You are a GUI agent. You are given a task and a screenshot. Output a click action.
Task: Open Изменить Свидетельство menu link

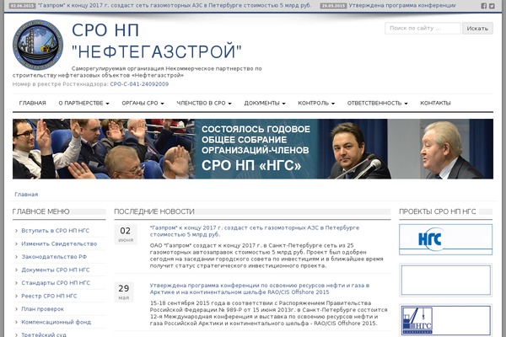[59, 243]
